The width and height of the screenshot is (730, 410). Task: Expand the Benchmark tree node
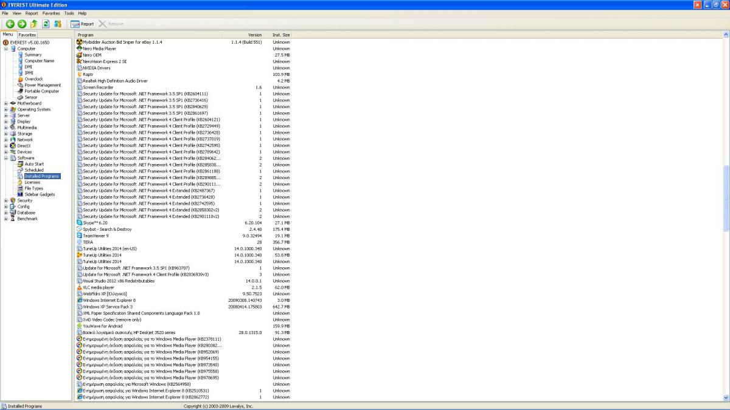6,219
